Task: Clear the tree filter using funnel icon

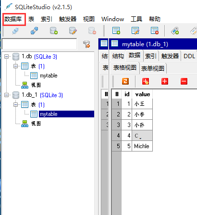Action: pyautogui.click(x=86, y=44)
